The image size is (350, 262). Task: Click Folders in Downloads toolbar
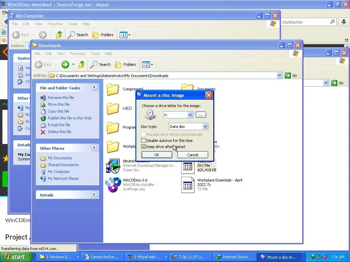(125, 64)
